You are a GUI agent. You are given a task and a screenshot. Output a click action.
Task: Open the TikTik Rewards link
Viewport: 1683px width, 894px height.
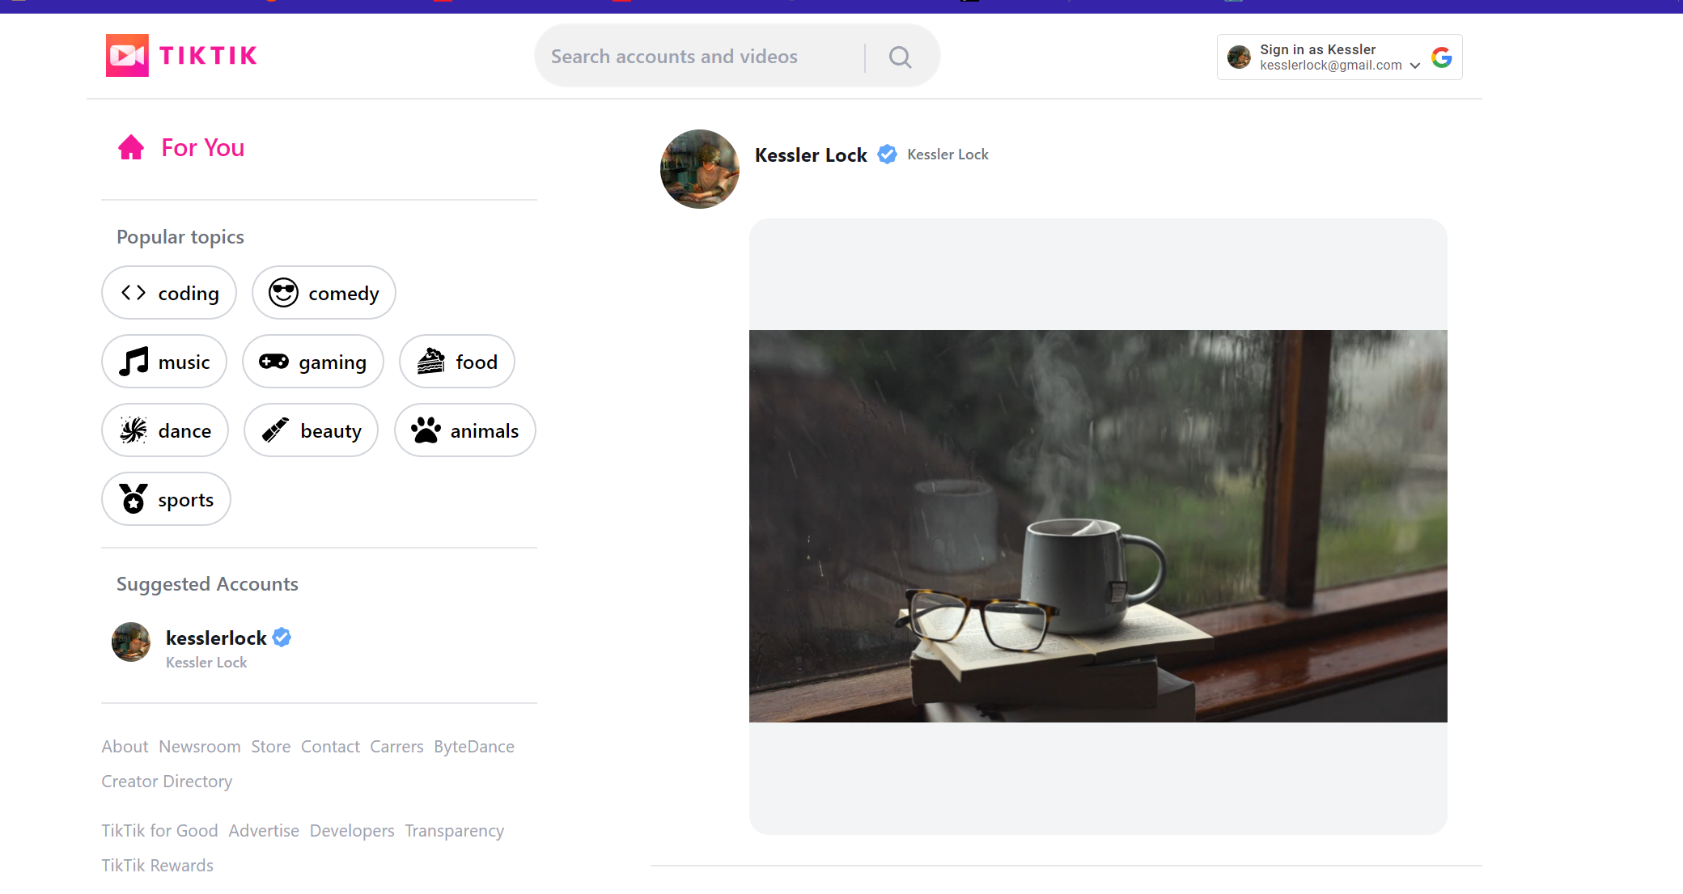(157, 865)
